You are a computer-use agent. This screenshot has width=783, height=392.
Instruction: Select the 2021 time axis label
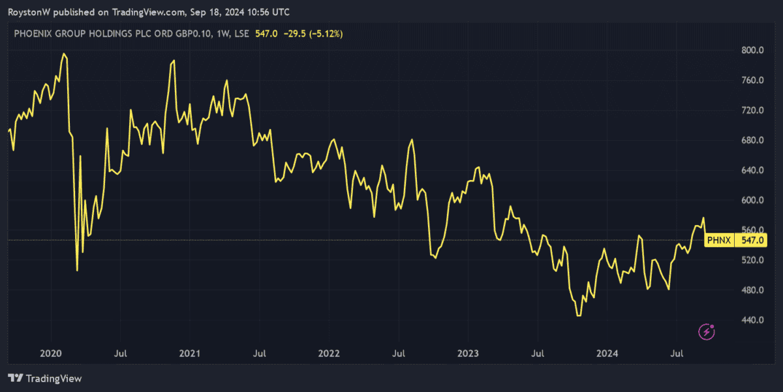(189, 354)
